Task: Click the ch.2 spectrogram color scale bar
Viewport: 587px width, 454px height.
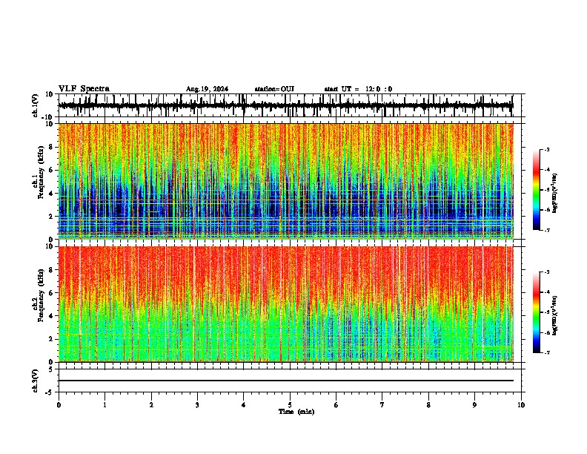Action: tap(537, 312)
